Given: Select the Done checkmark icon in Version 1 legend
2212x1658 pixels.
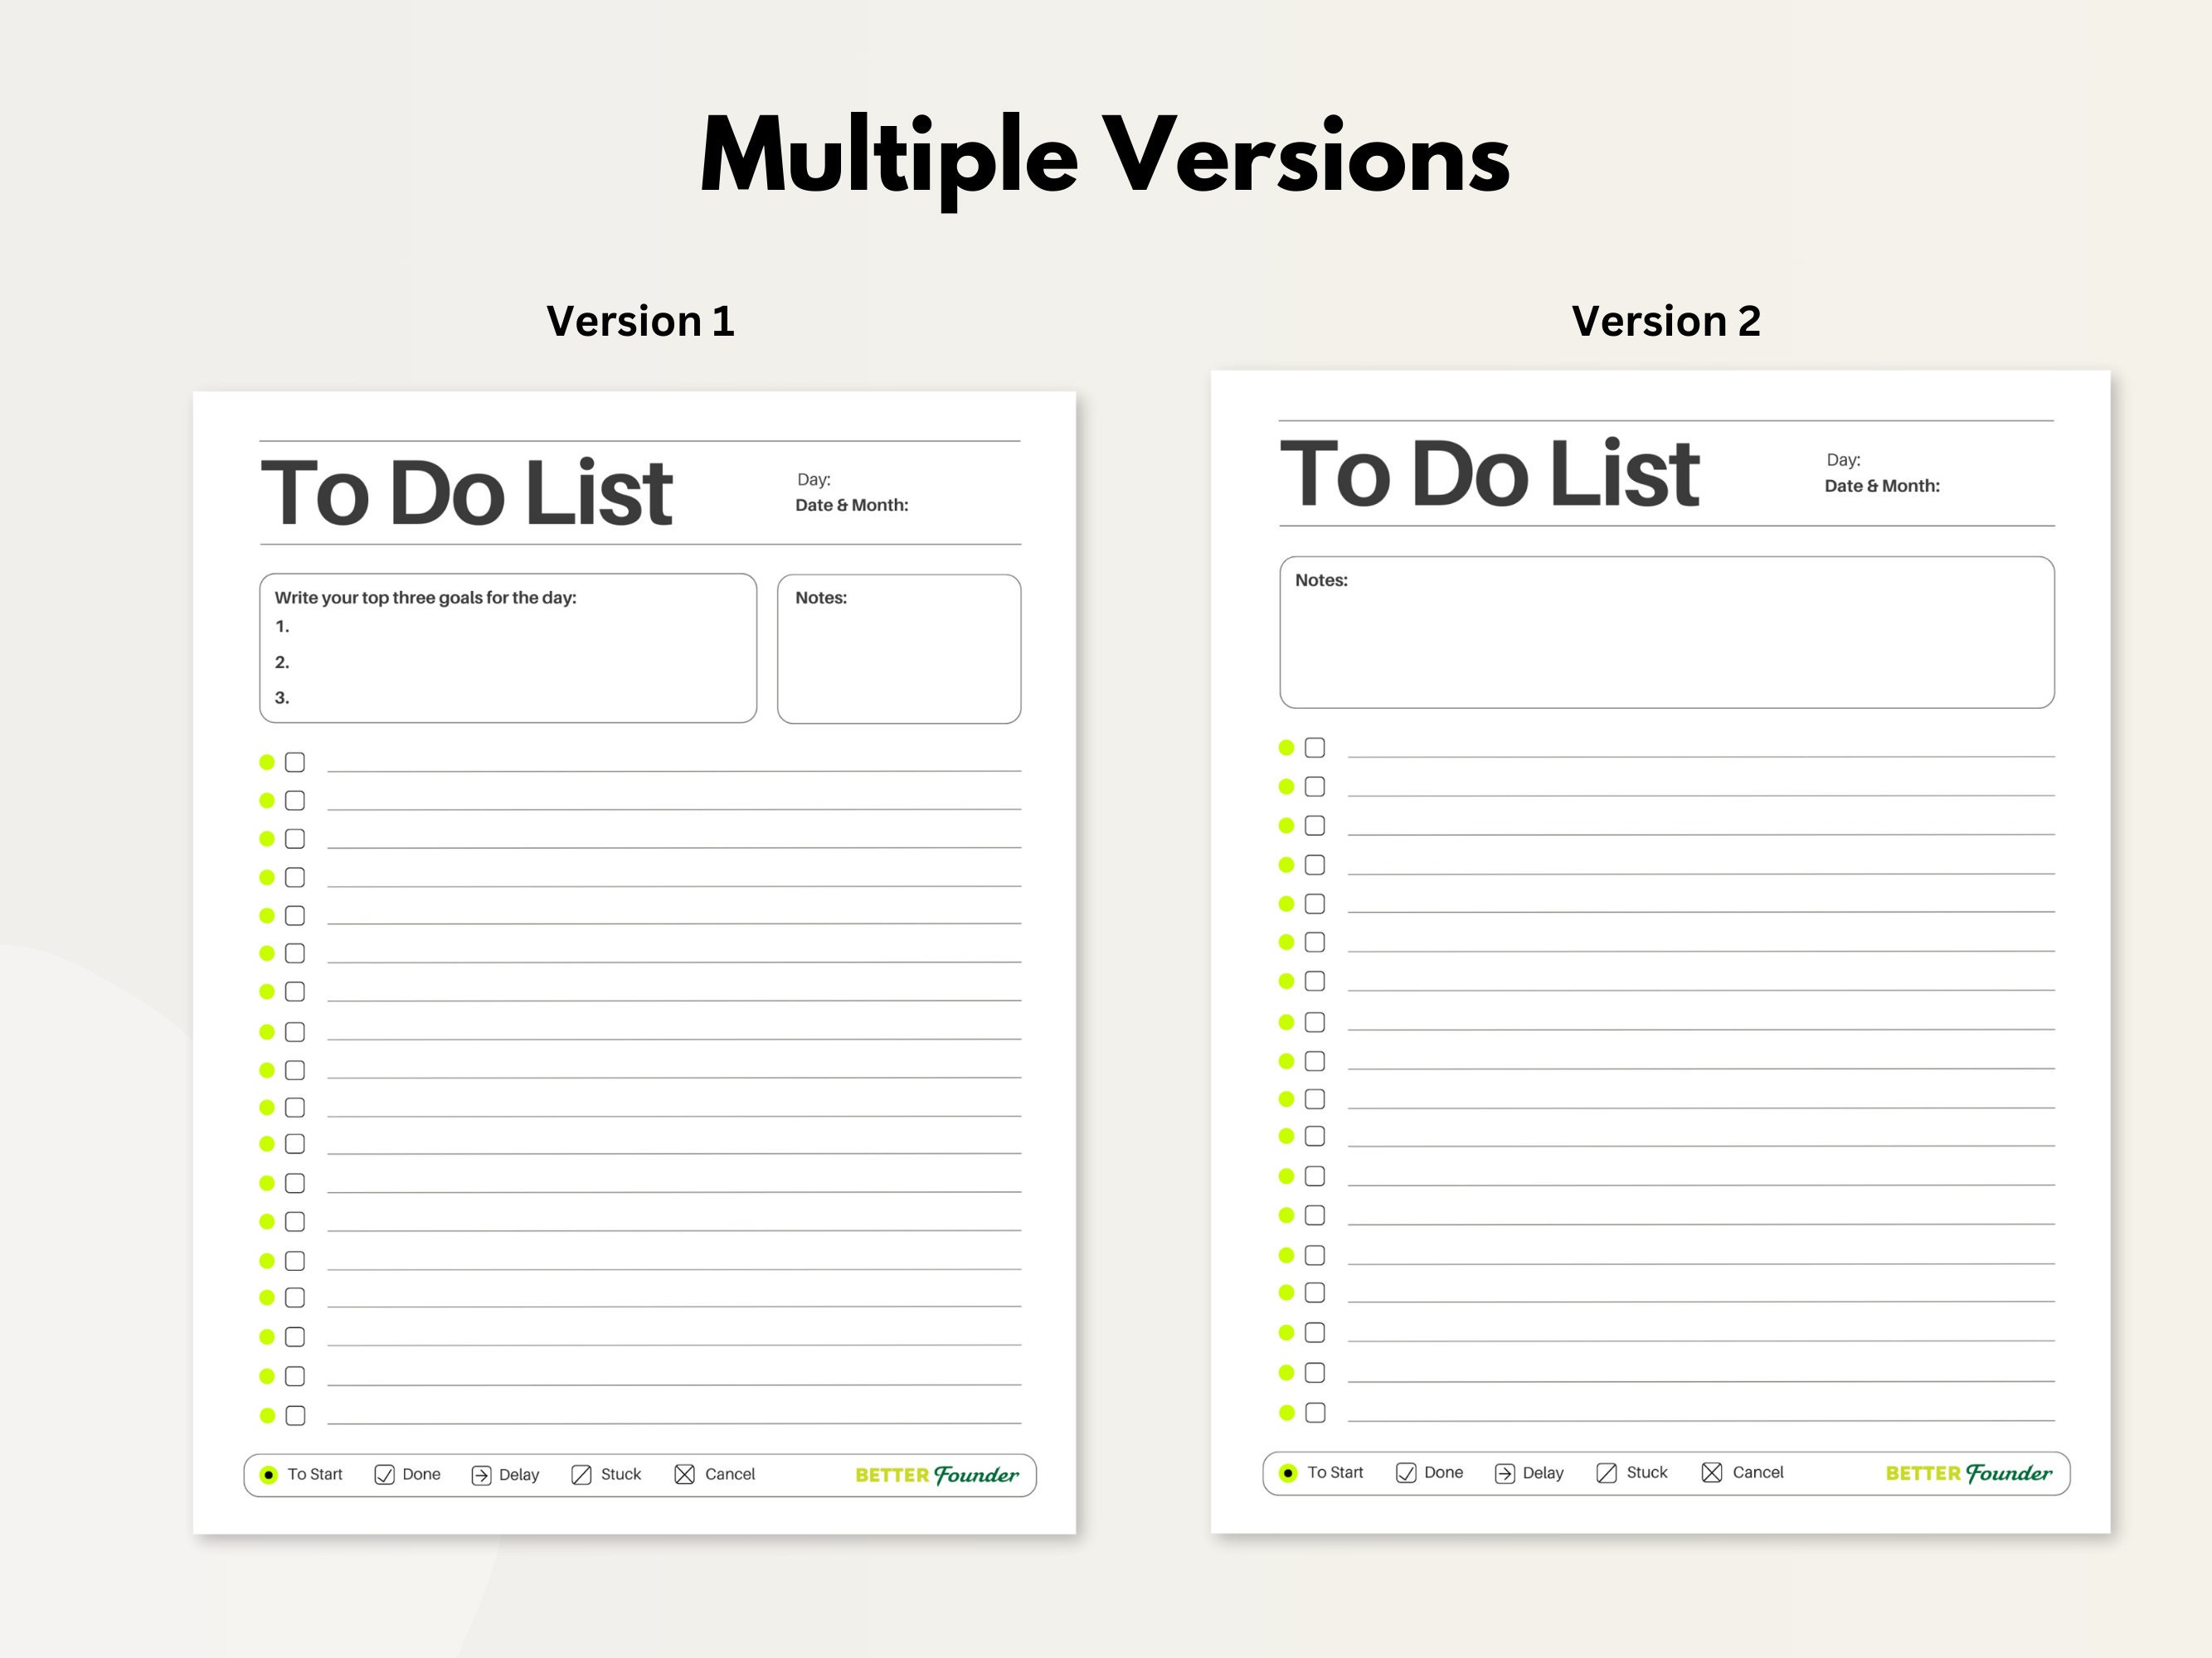Looking at the screenshot, I should click(385, 1475).
